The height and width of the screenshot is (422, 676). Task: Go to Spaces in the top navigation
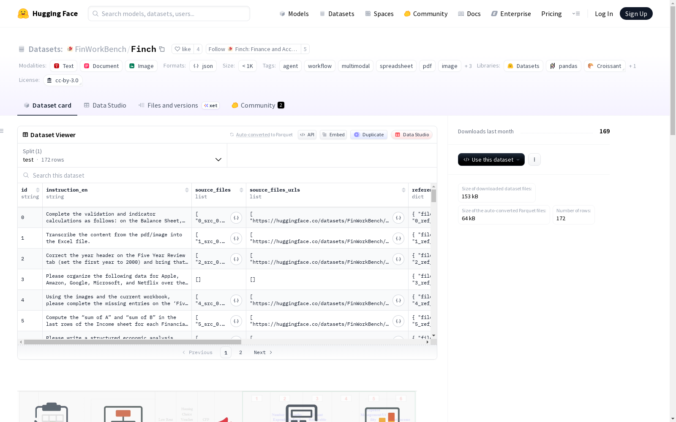tap(379, 14)
